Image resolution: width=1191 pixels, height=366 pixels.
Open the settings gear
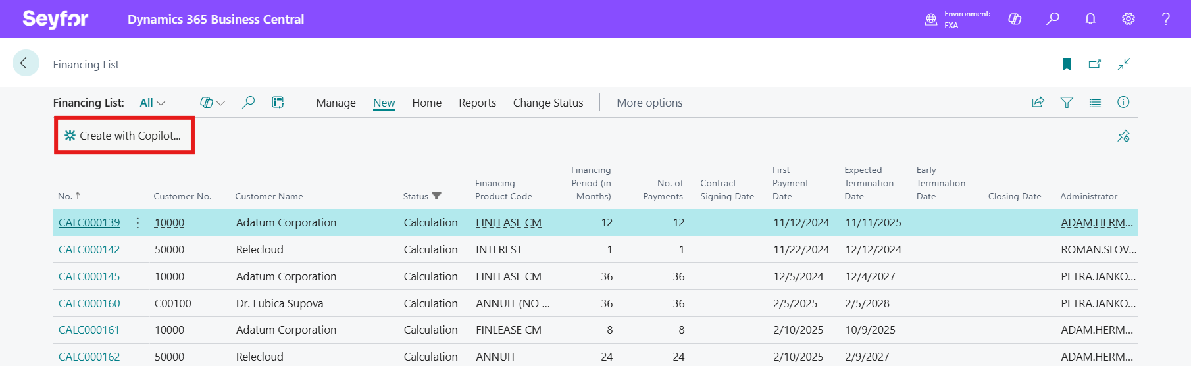point(1128,19)
